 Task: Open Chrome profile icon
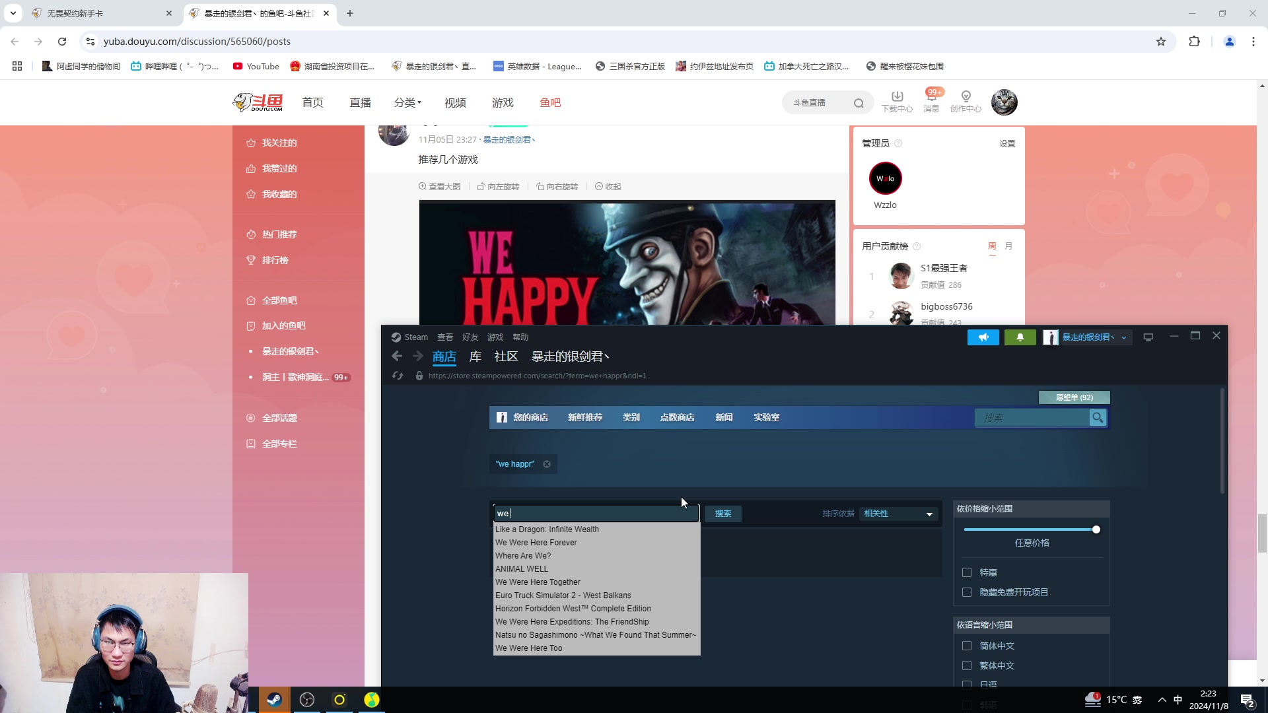point(1230,42)
